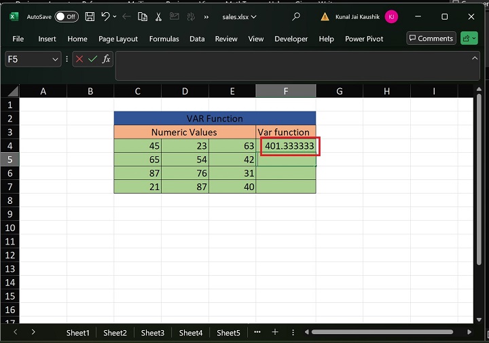Click the yellow warning triangle icon
Viewport: 489px width, 343px height.
325,16
